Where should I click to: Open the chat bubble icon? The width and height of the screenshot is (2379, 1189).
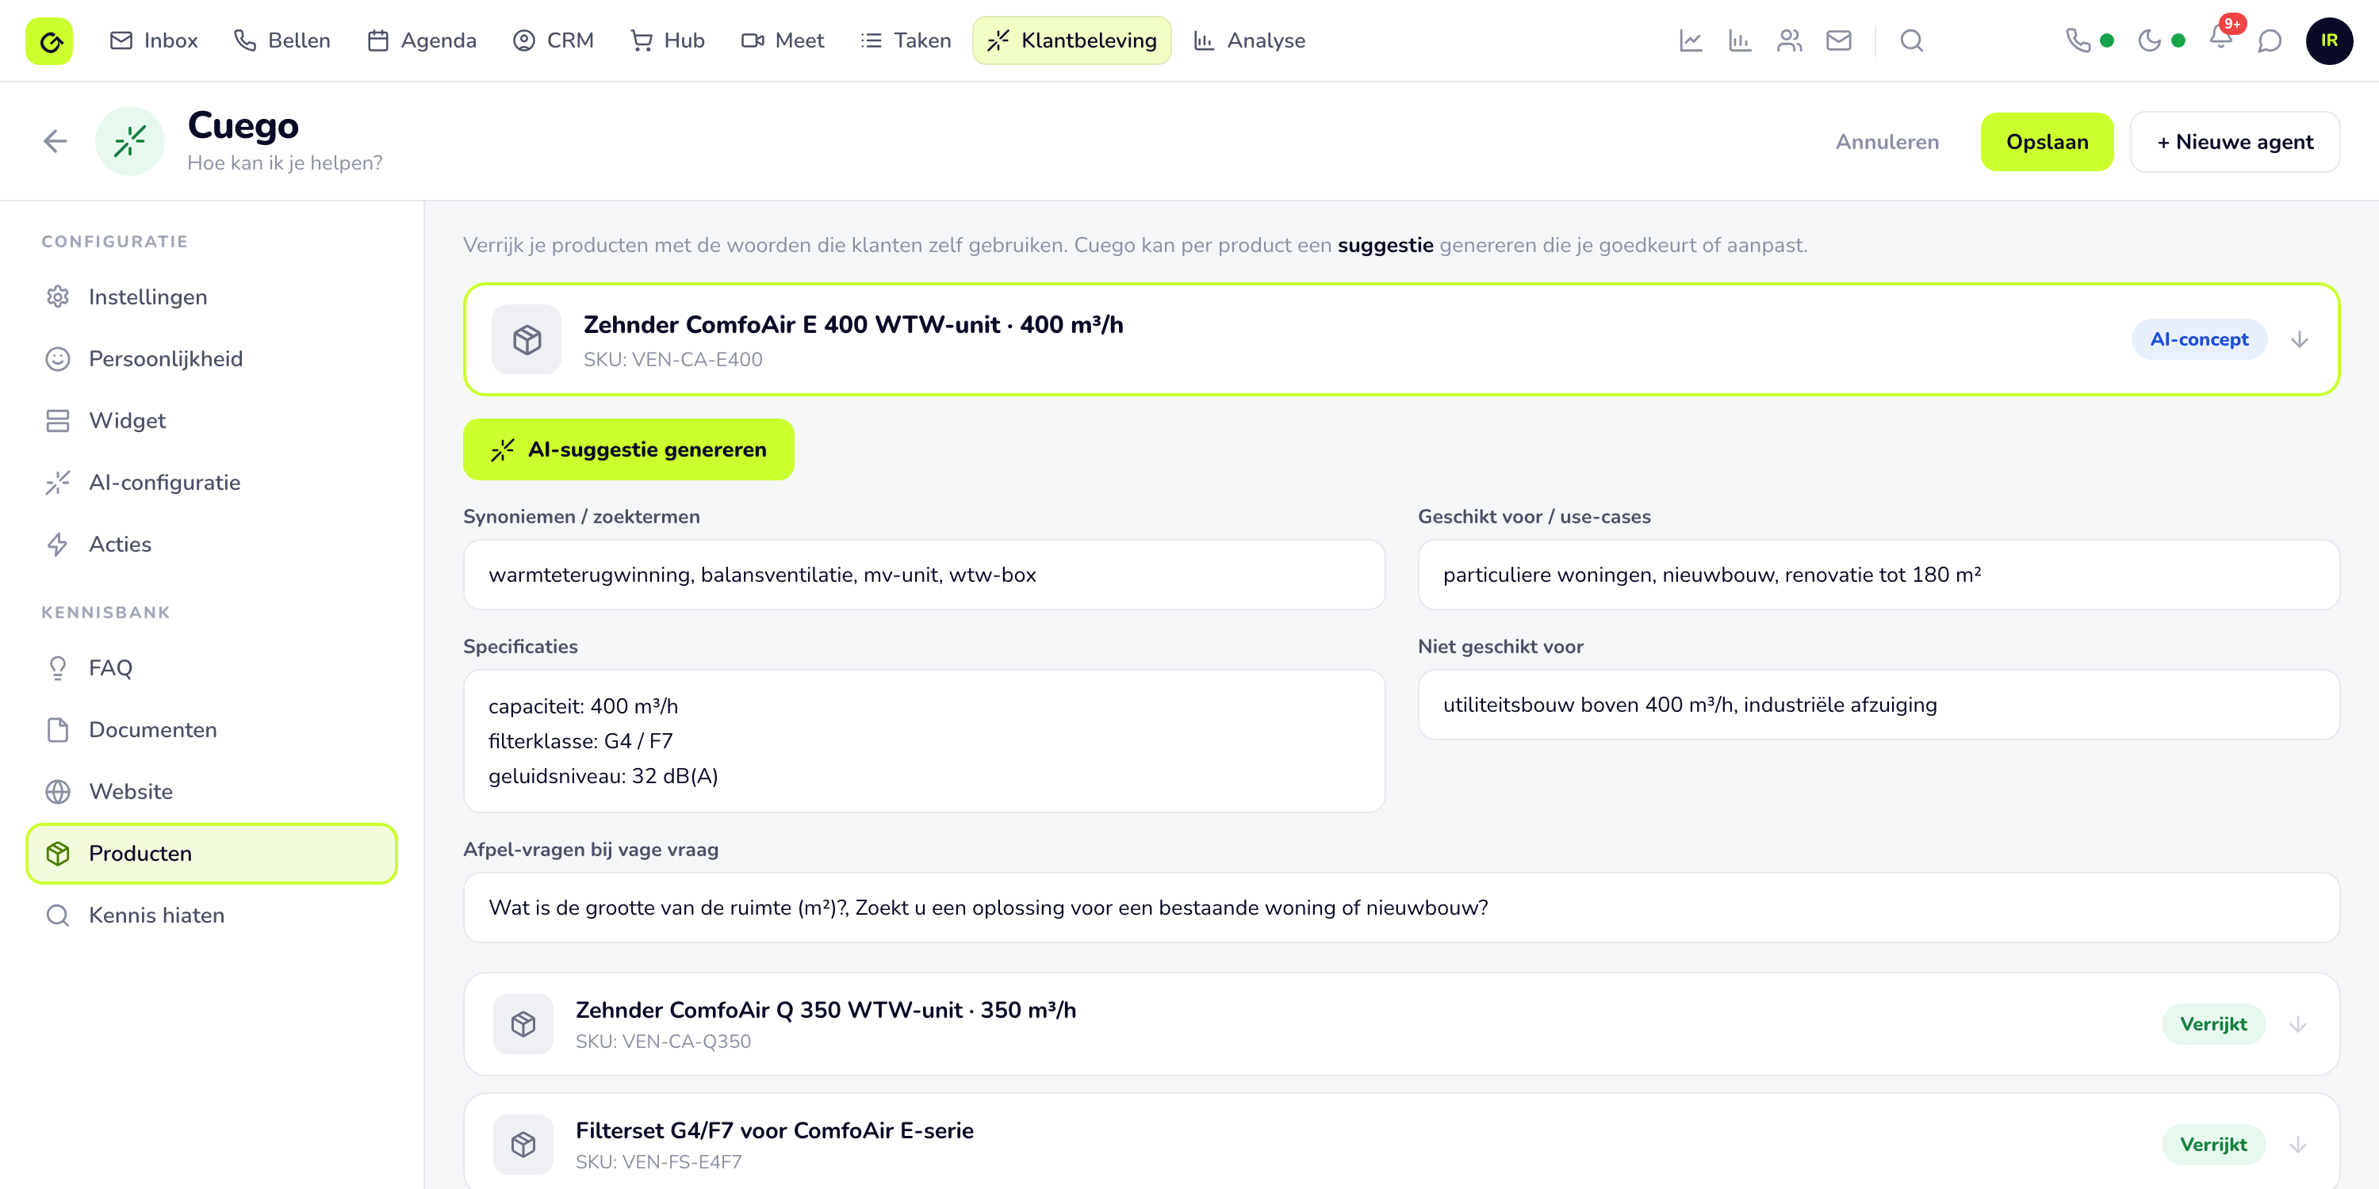(x=2269, y=40)
